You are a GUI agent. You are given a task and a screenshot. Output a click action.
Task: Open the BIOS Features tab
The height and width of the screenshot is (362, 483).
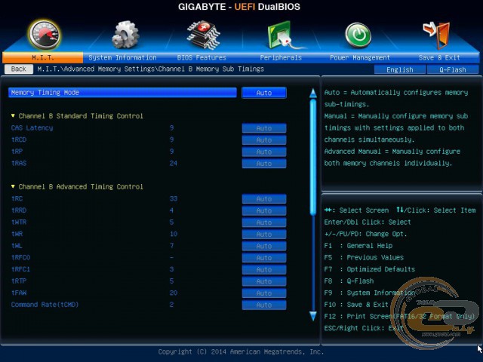click(202, 57)
